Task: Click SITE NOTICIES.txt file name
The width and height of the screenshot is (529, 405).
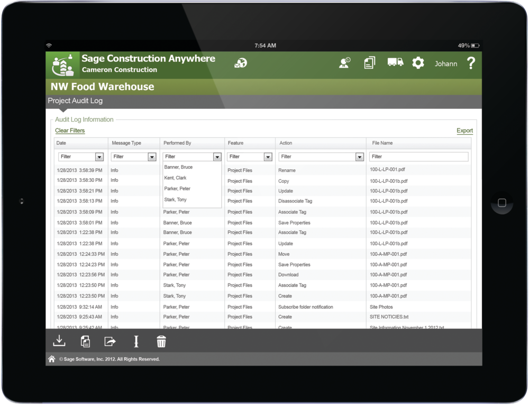Action: click(389, 317)
